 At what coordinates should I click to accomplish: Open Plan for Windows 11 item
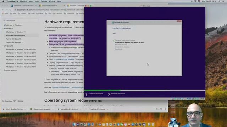pos(13,39)
